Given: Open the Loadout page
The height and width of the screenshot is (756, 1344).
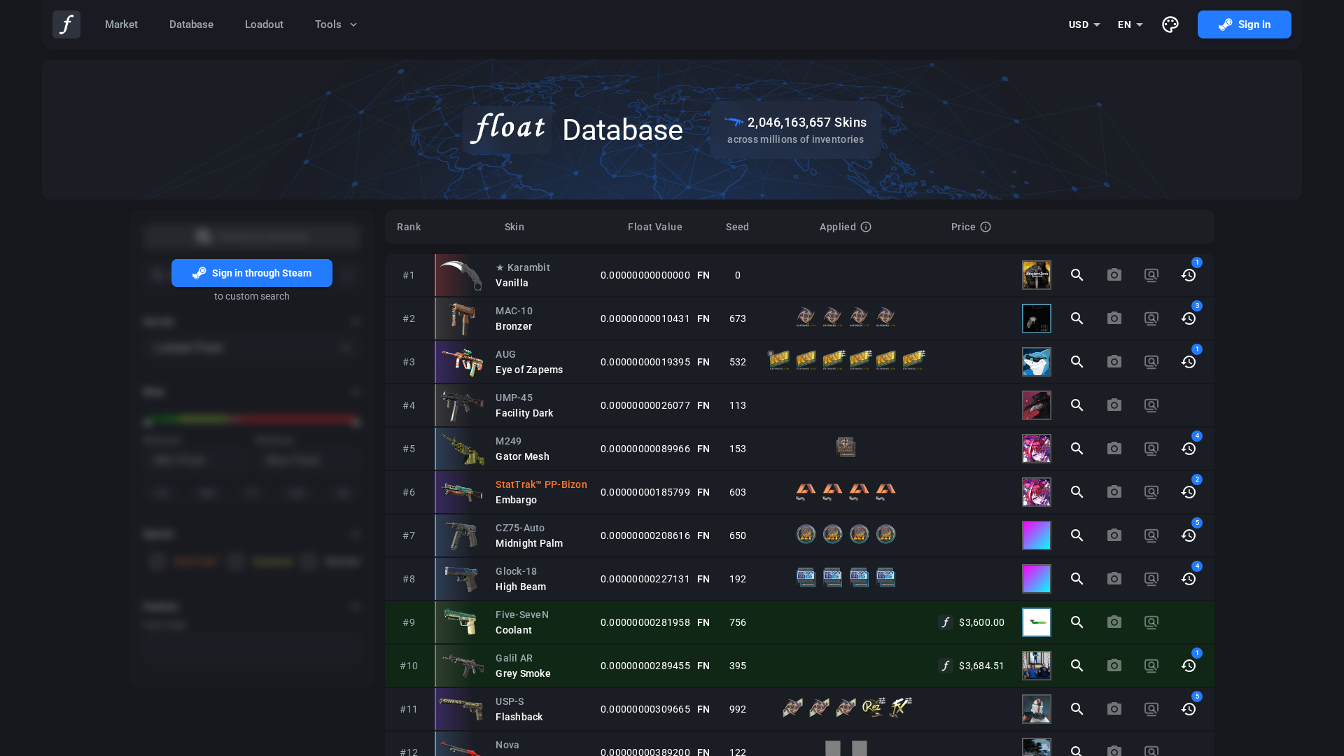Looking at the screenshot, I should pos(264,24).
